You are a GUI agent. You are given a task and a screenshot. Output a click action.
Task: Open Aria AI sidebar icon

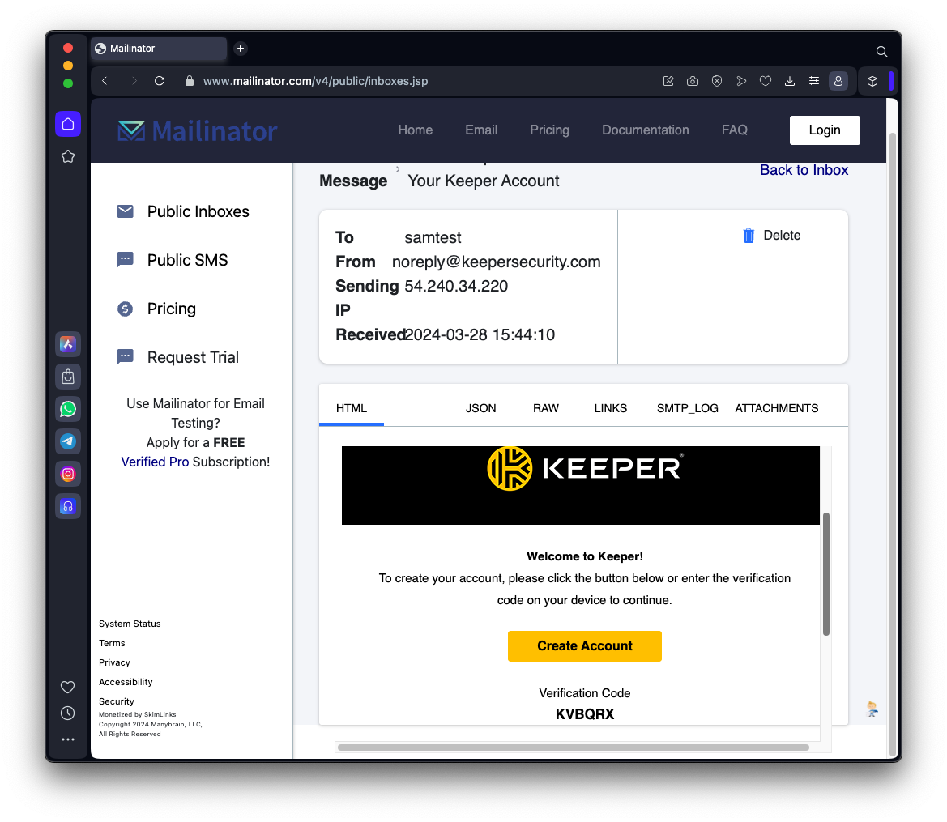tap(68, 344)
